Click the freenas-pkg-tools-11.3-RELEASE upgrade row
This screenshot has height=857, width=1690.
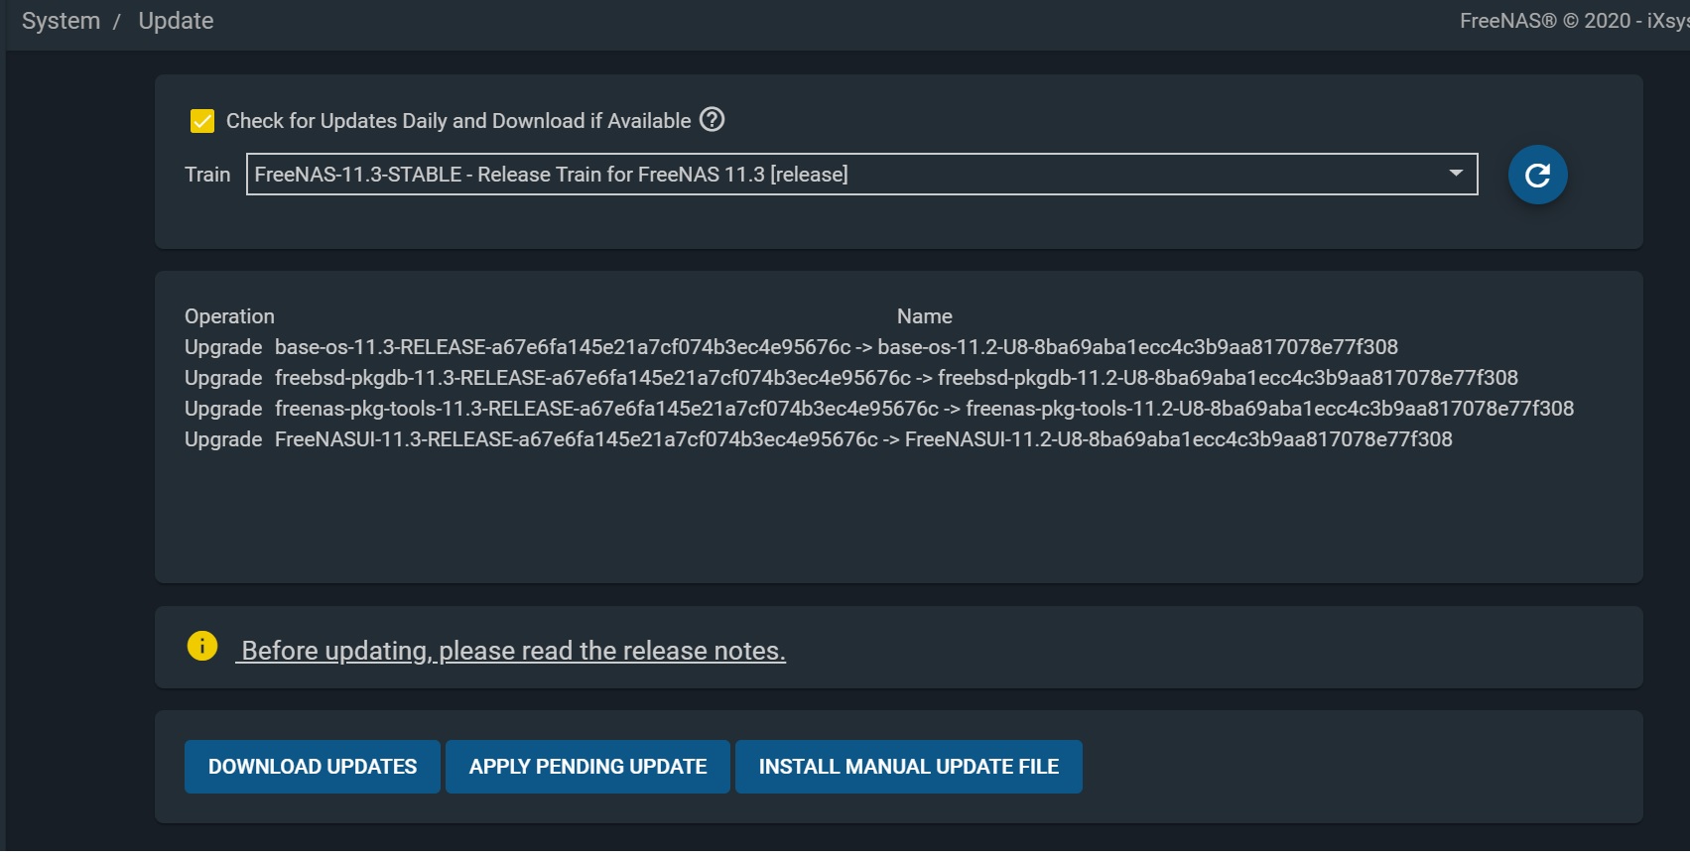[x=879, y=409]
